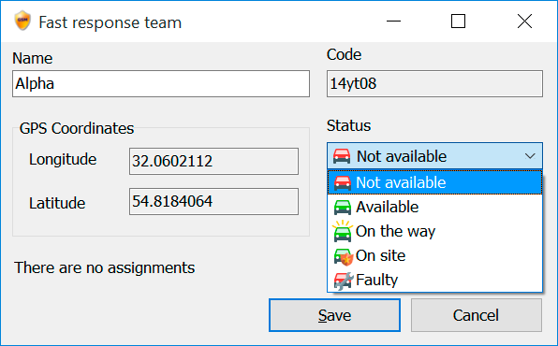Save the fast response team
Viewport: 558px width, 346px height.
(334, 315)
